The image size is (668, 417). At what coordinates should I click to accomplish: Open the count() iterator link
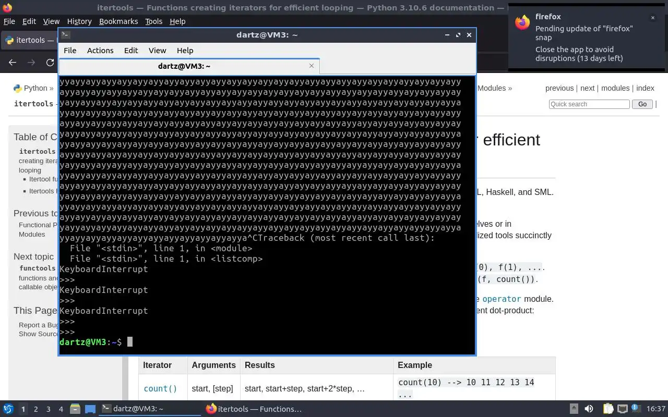coord(160,389)
